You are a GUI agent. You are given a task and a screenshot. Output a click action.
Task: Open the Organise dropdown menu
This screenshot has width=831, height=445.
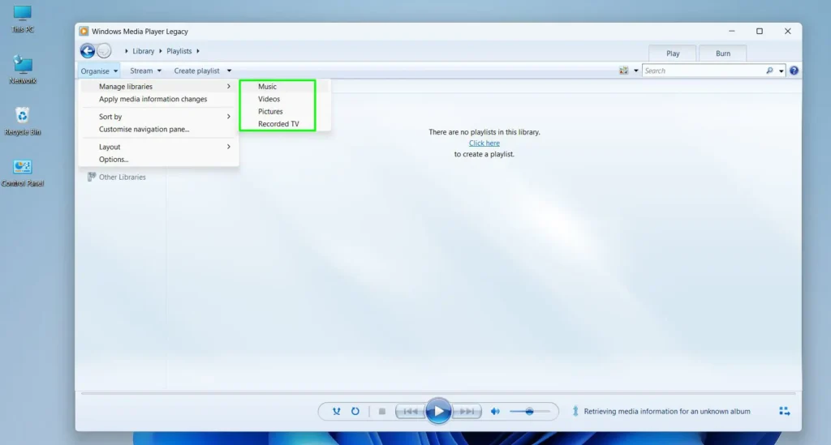[99, 71]
